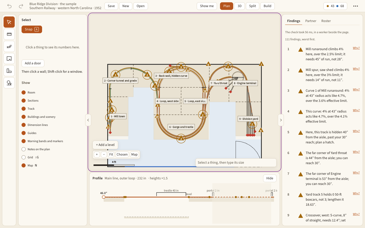The image size is (365, 228).
Task: Open the findings count 43 / 68 indicator
Action: [x=335, y=6]
